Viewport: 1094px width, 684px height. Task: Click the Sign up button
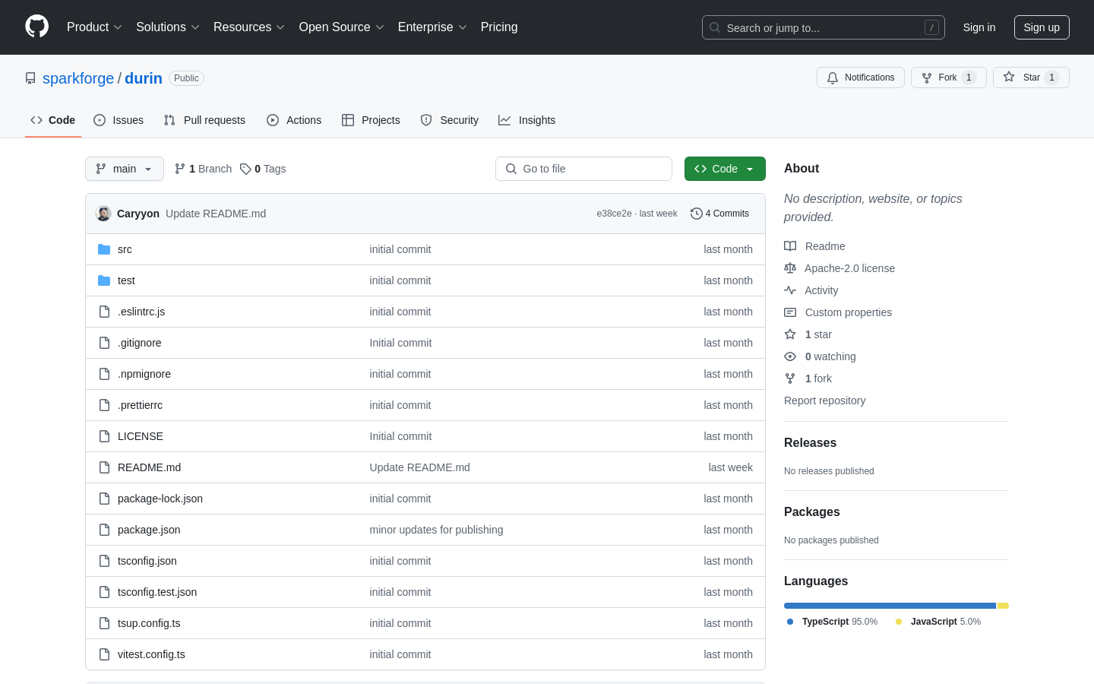click(x=1042, y=27)
